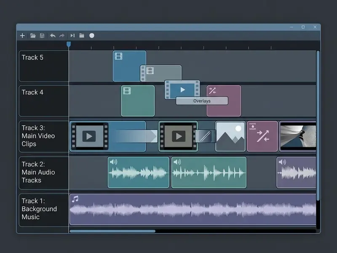This screenshot has width=337, height=253.
Task: Close the editor window
Action: tap(315, 27)
